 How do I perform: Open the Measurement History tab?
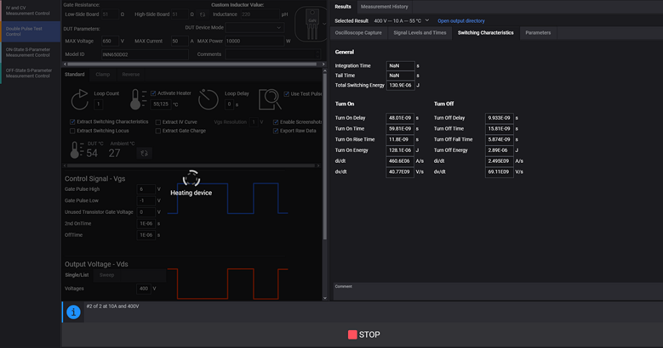click(385, 6)
